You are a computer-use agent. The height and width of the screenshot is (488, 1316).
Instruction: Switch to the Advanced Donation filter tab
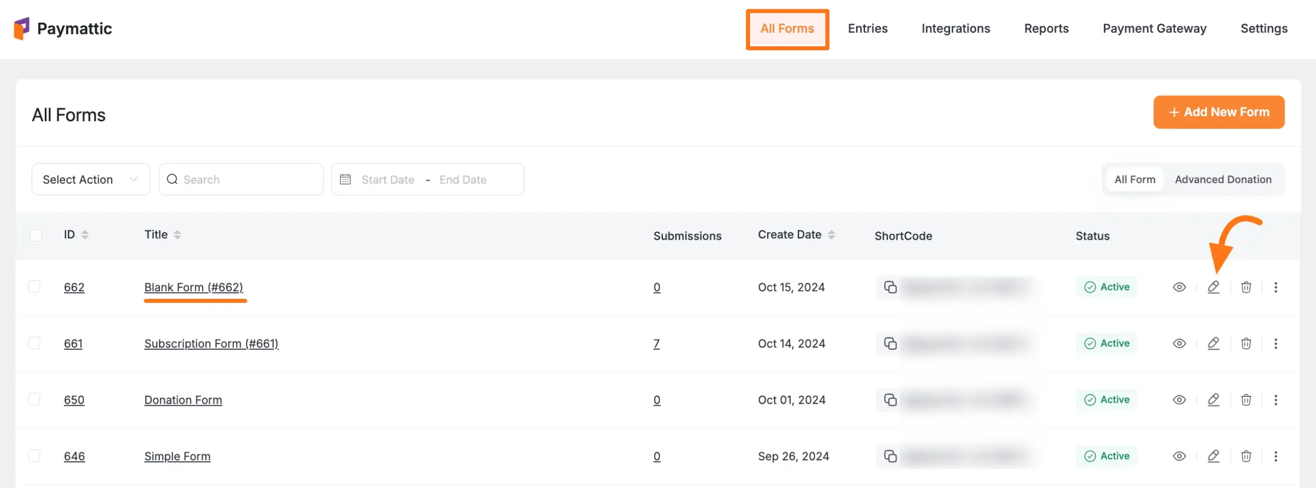tap(1223, 179)
